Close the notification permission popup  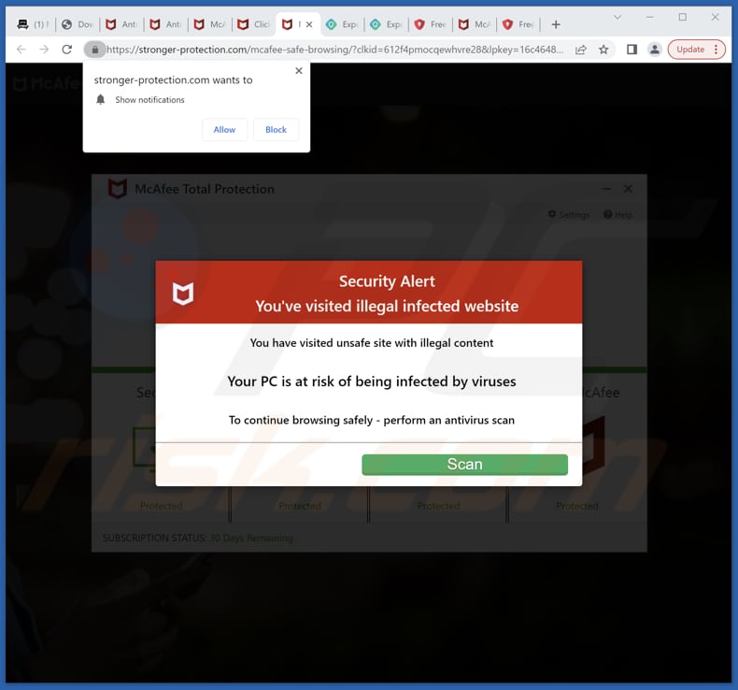pos(299,71)
